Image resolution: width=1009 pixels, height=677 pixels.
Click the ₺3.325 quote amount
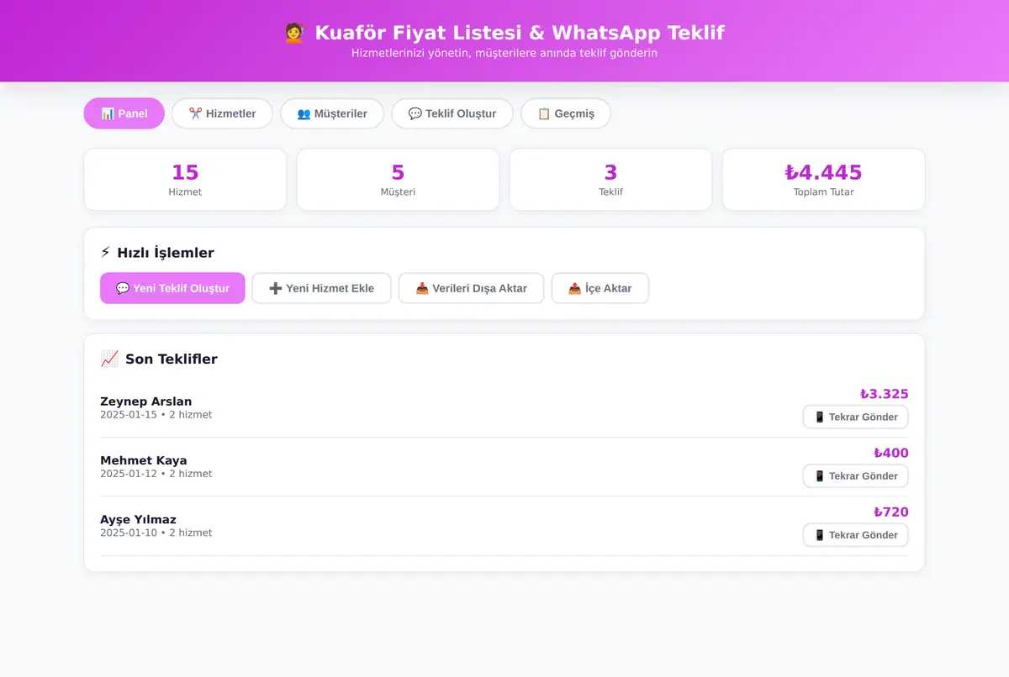[x=884, y=394]
